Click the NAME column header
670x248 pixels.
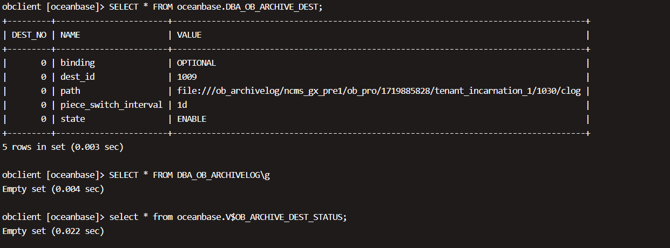coord(70,35)
